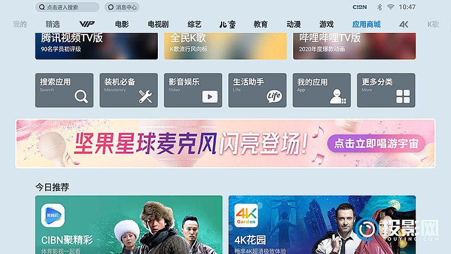Click the CIBN logo in top bar
The width and height of the screenshot is (451, 254).
tap(360, 7)
